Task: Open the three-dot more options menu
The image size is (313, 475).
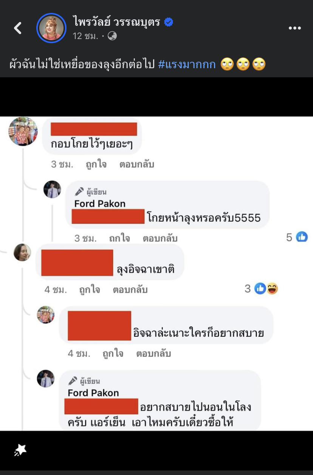Action: (294, 28)
